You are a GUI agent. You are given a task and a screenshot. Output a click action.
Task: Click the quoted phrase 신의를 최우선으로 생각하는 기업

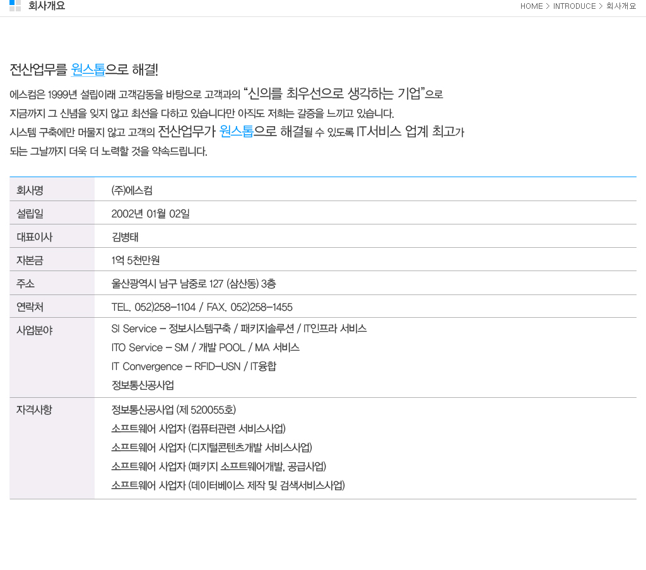click(334, 93)
